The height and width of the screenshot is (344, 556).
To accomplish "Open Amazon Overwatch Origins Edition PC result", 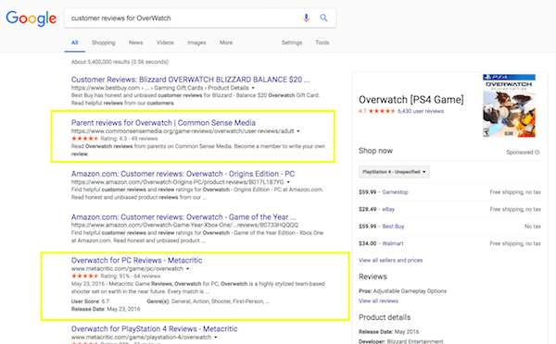I will point(183,174).
